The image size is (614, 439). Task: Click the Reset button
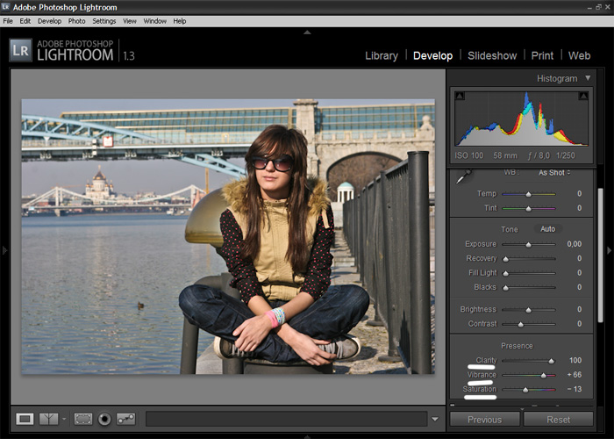558,420
